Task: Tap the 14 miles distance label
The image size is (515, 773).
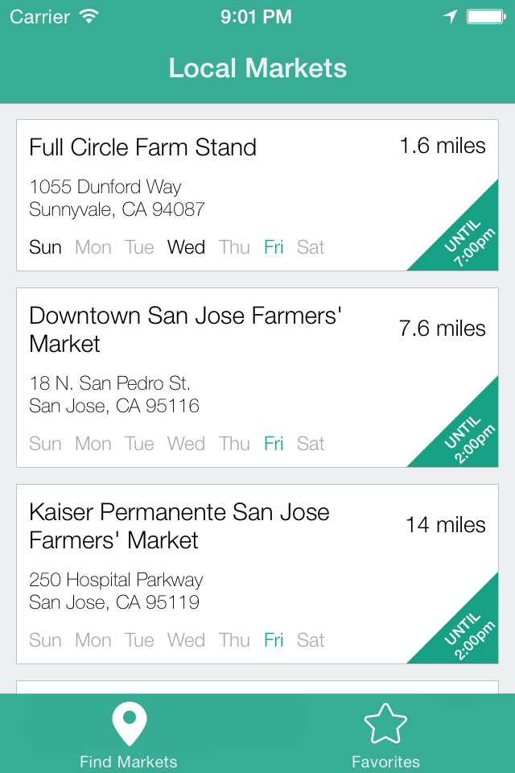Action: tap(446, 525)
